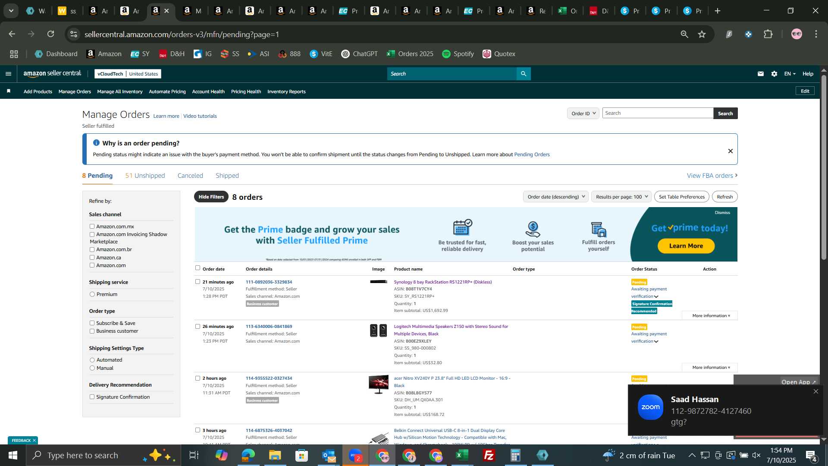Open the Spotify bookmark
This screenshot has height=466, width=828.
458,54
